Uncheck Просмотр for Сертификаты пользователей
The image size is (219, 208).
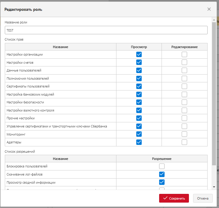click(x=139, y=86)
